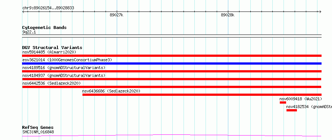Open the nsv6442536 (Sedlazeck2020) label

[x=51, y=83]
